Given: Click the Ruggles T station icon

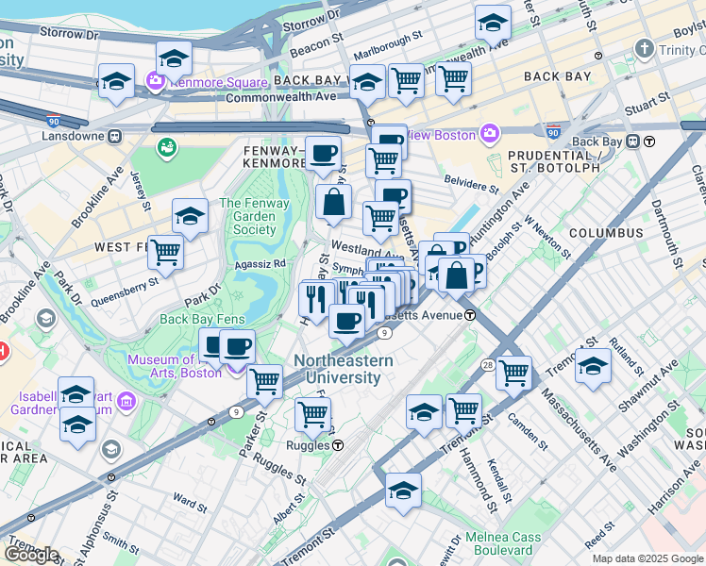Looking at the screenshot, I should (x=338, y=445).
